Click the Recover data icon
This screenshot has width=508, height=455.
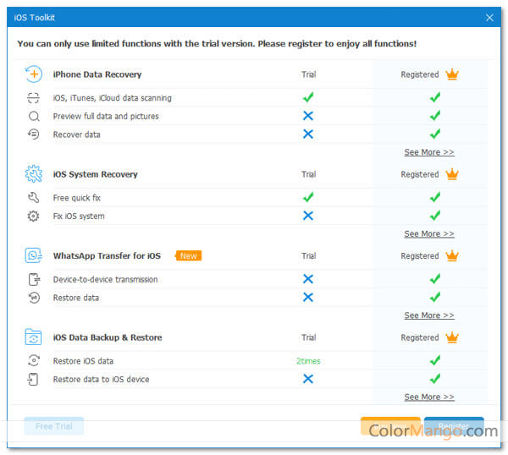[33, 134]
